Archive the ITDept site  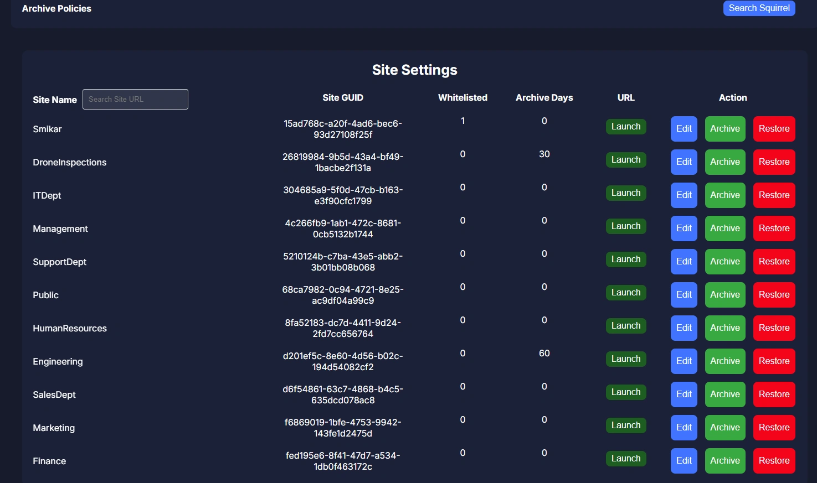pyautogui.click(x=724, y=195)
